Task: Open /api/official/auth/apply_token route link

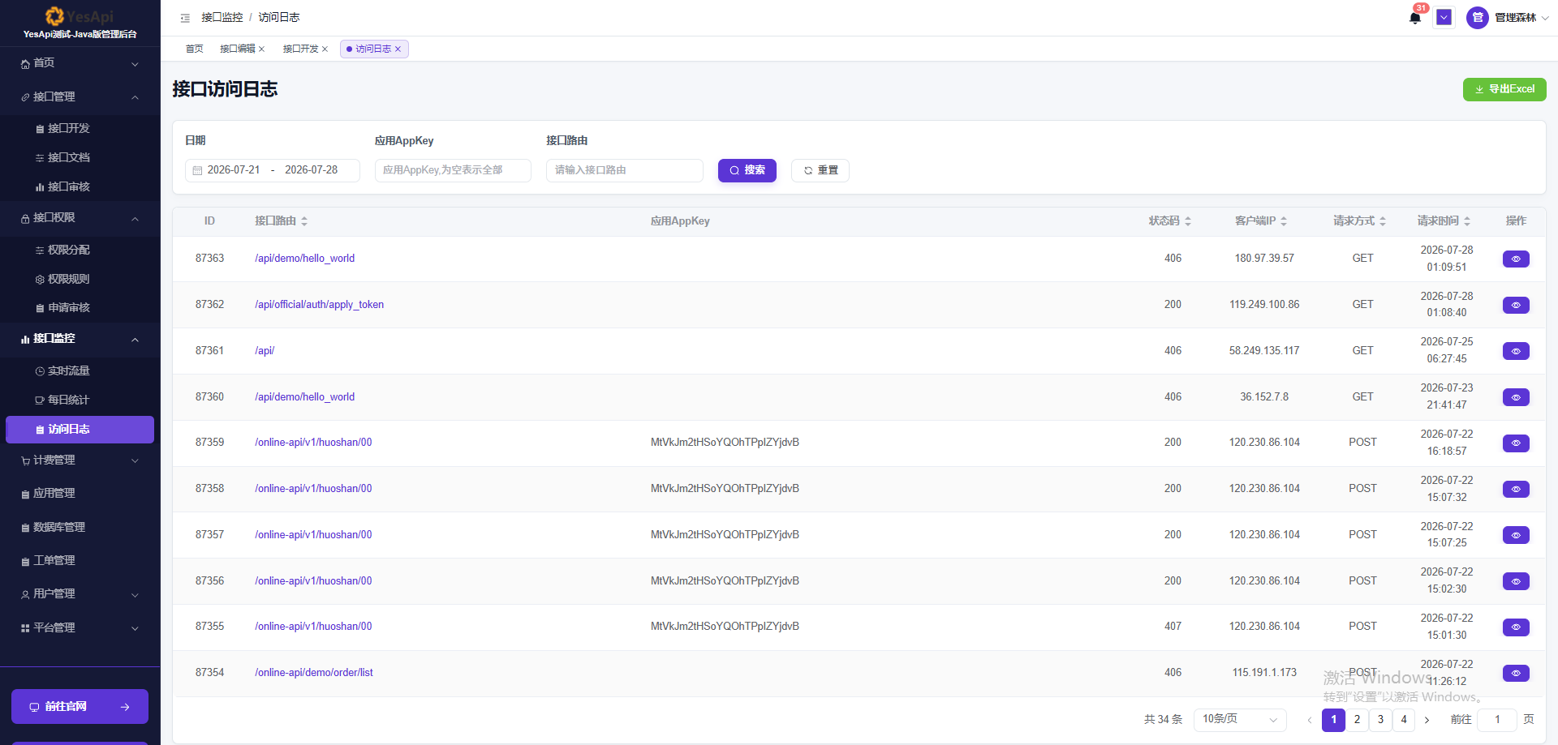Action: (x=319, y=305)
